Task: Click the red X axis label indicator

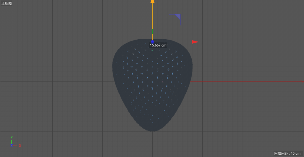Action: click(20, 146)
